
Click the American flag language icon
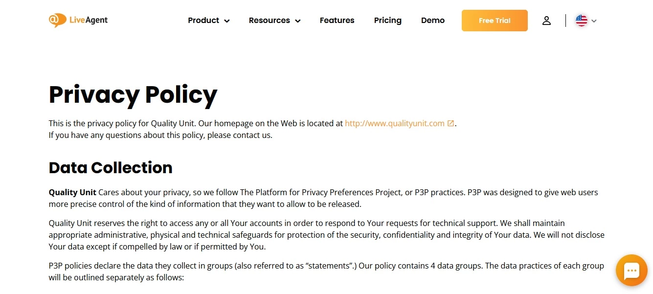(581, 20)
